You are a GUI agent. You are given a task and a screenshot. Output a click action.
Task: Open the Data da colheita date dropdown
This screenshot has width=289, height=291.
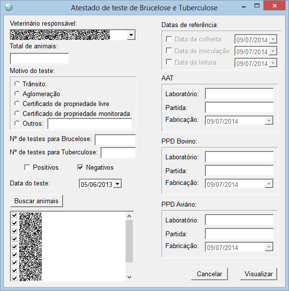click(273, 39)
